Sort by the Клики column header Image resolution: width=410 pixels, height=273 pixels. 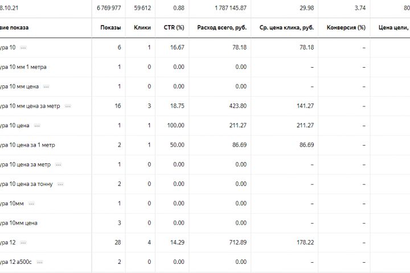point(142,28)
